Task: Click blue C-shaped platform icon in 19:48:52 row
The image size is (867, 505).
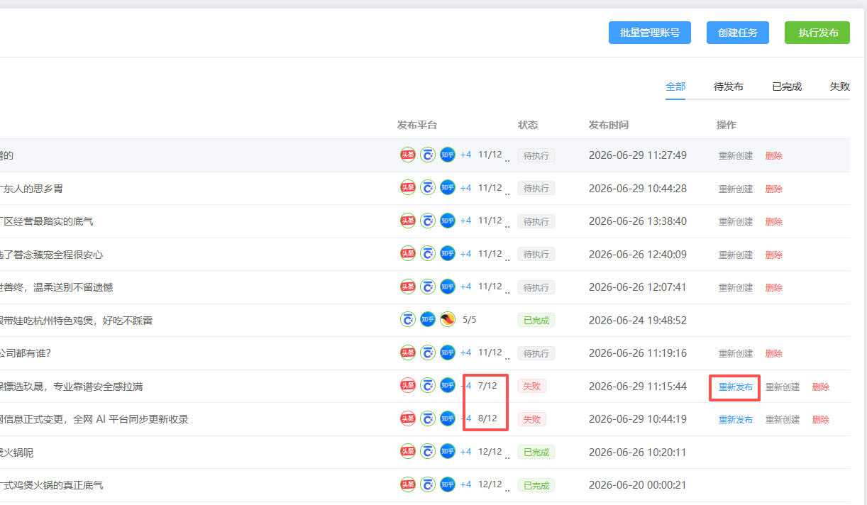Action: (x=408, y=320)
